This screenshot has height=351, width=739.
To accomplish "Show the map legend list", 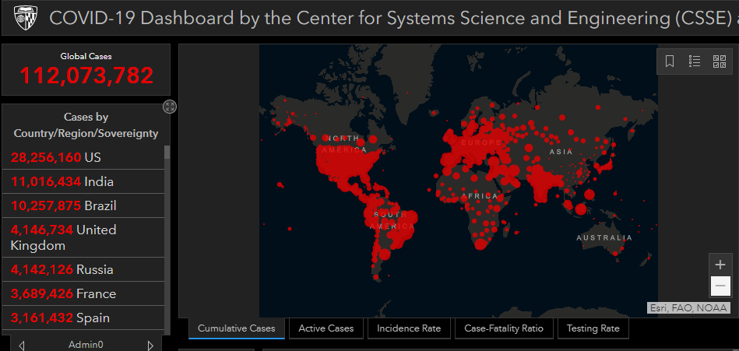I will (x=695, y=61).
